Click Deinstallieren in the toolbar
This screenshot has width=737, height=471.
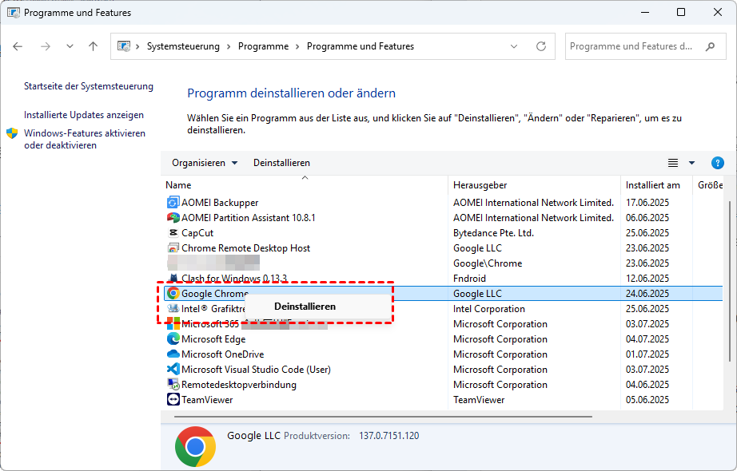click(281, 163)
